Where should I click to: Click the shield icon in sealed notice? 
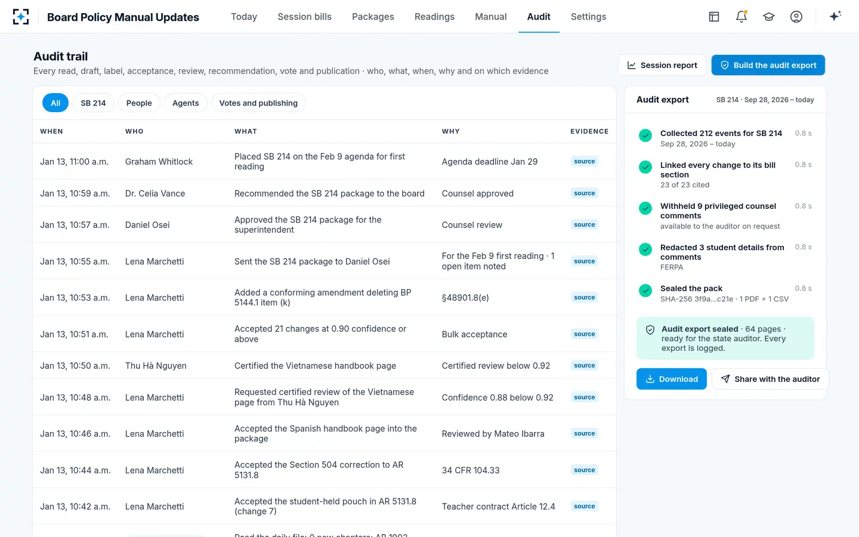click(x=651, y=329)
